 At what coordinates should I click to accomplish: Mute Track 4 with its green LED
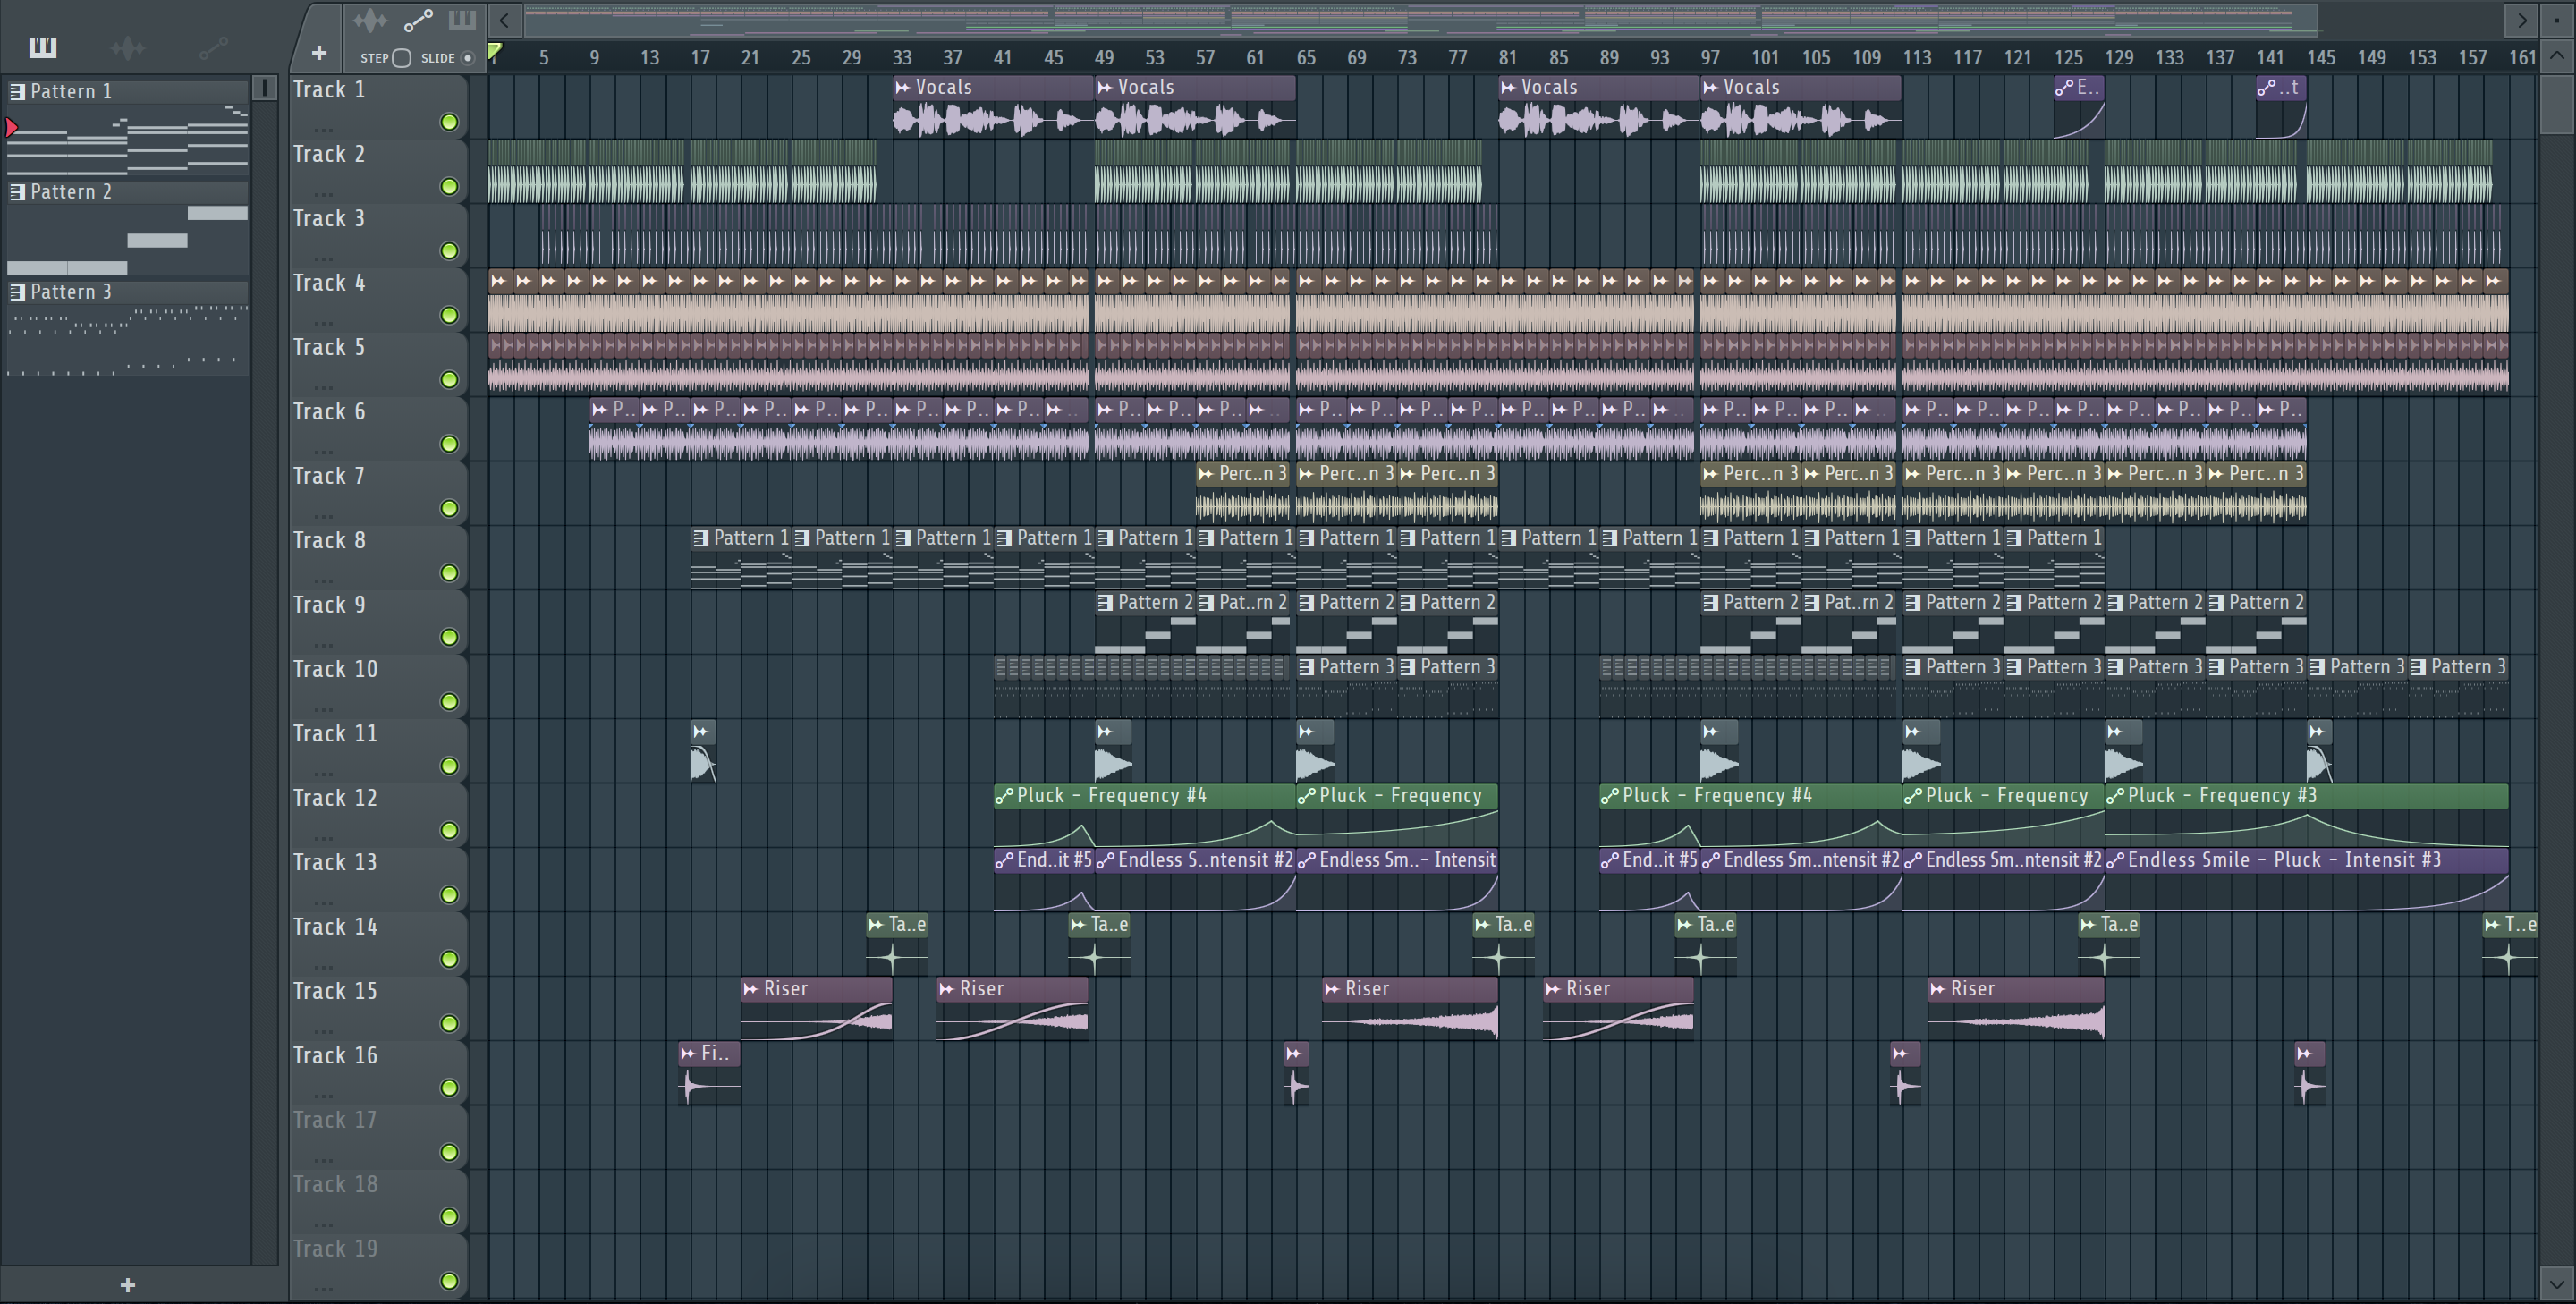pyautogui.click(x=449, y=316)
